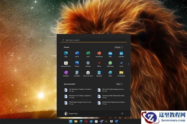
Task: Open 'Android Auto Mysteriously Change...' document
Action: [x=111, y=103]
